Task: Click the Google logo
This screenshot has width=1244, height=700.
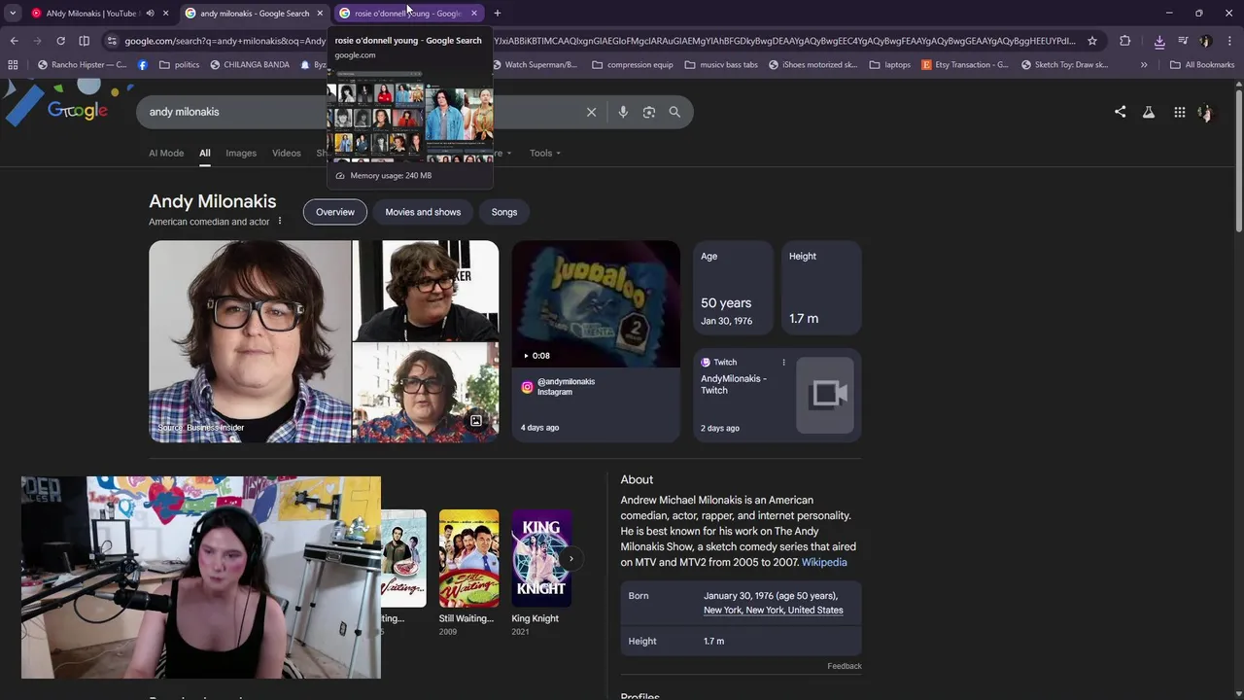Action: click(x=78, y=110)
